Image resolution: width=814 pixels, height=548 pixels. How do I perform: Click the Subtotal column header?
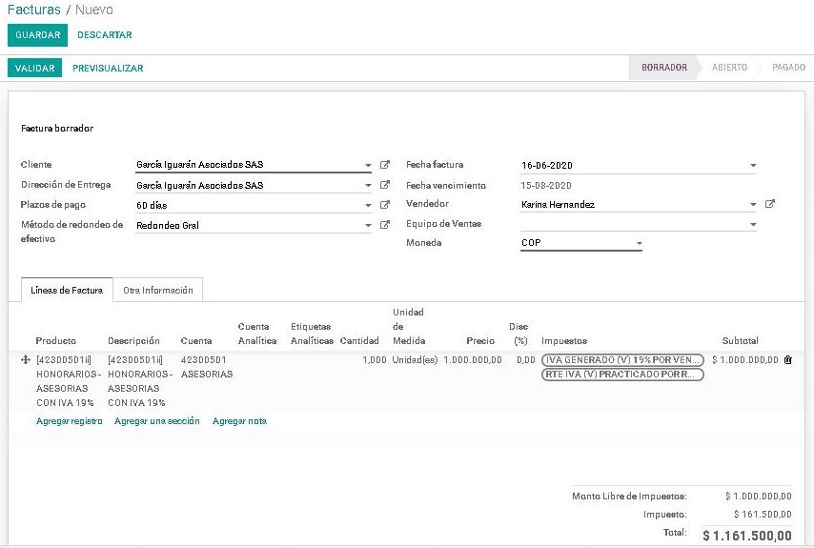[740, 341]
